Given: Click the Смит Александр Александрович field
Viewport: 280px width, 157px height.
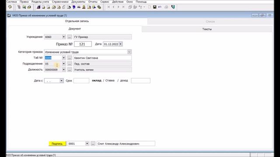Looking at the screenshot, I should 126,143.
